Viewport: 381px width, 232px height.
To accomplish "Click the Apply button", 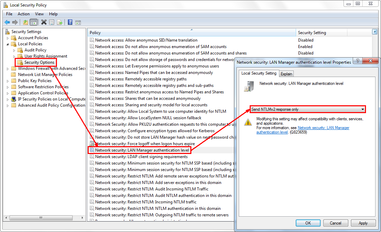I will 363,223.
